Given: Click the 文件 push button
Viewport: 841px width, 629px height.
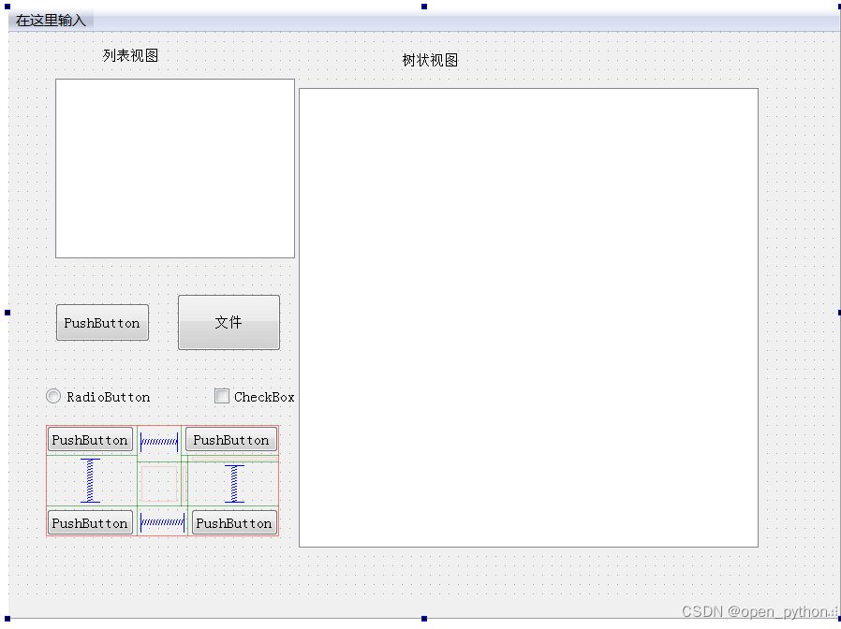Looking at the screenshot, I should pyautogui.click(x=229, y=322).
